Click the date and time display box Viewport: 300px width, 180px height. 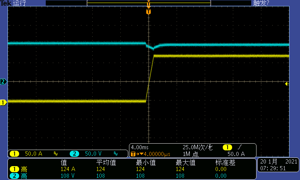tap(277, 165)
